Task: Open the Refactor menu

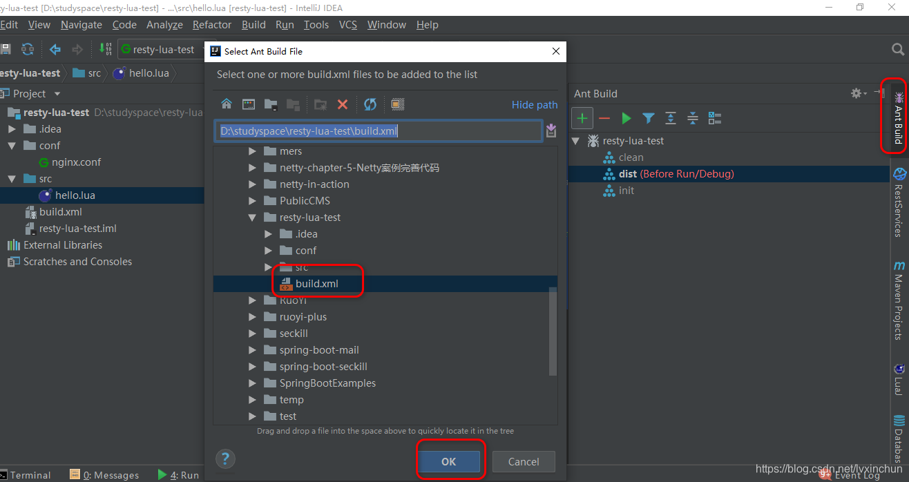Action: click(212, 24)
